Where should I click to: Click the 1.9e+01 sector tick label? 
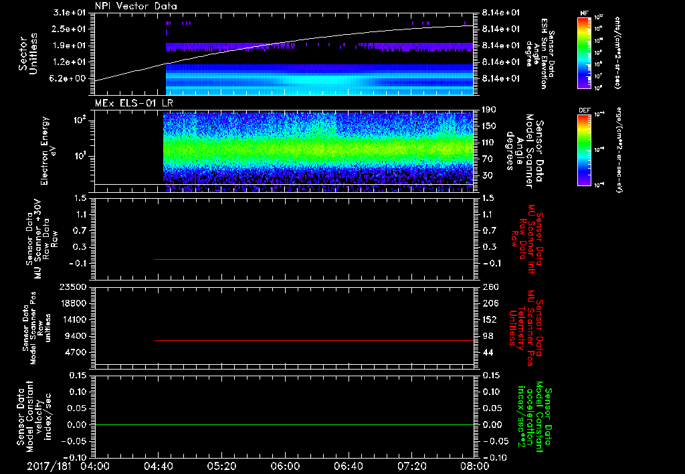(x=69, y=46)
